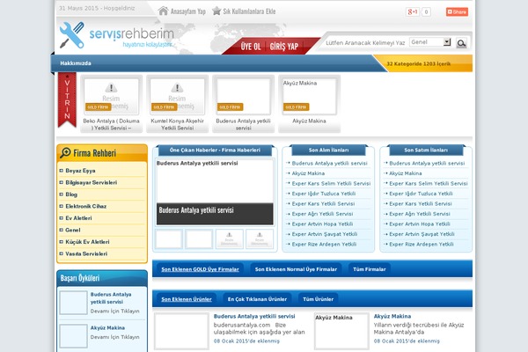Open Exper Iğdır Tuzluca in Son Alım İlanları

pyautogui.click(x=324, y=194)
